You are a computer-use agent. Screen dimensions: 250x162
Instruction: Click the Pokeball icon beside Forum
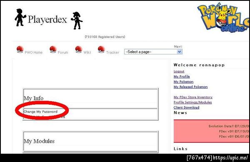point(53,49)
